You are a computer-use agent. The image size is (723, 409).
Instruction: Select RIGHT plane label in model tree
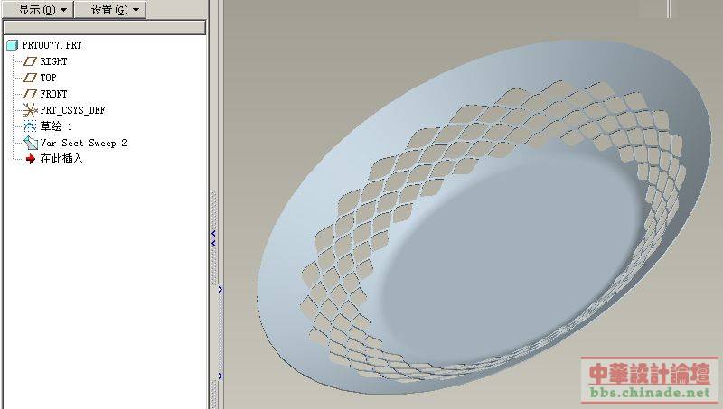tap(53, 61)
